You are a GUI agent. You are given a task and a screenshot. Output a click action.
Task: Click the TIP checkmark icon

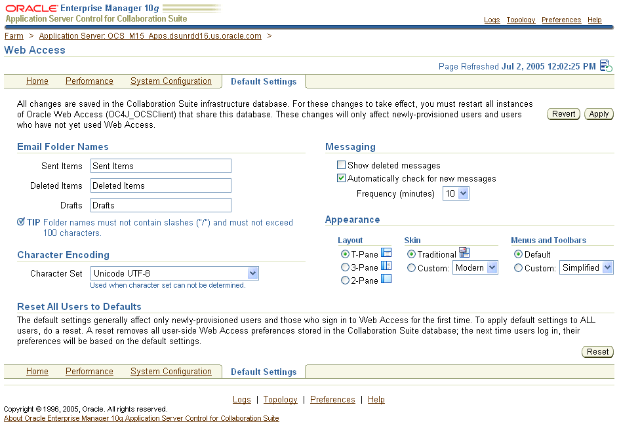click(21, 222)
